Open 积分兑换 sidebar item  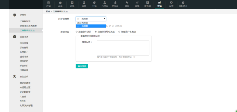(x=24, y=43)
